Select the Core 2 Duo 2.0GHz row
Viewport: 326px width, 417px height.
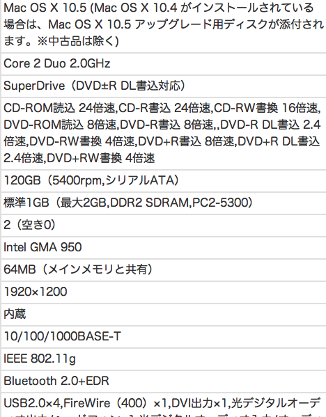(x=164, y=64)
